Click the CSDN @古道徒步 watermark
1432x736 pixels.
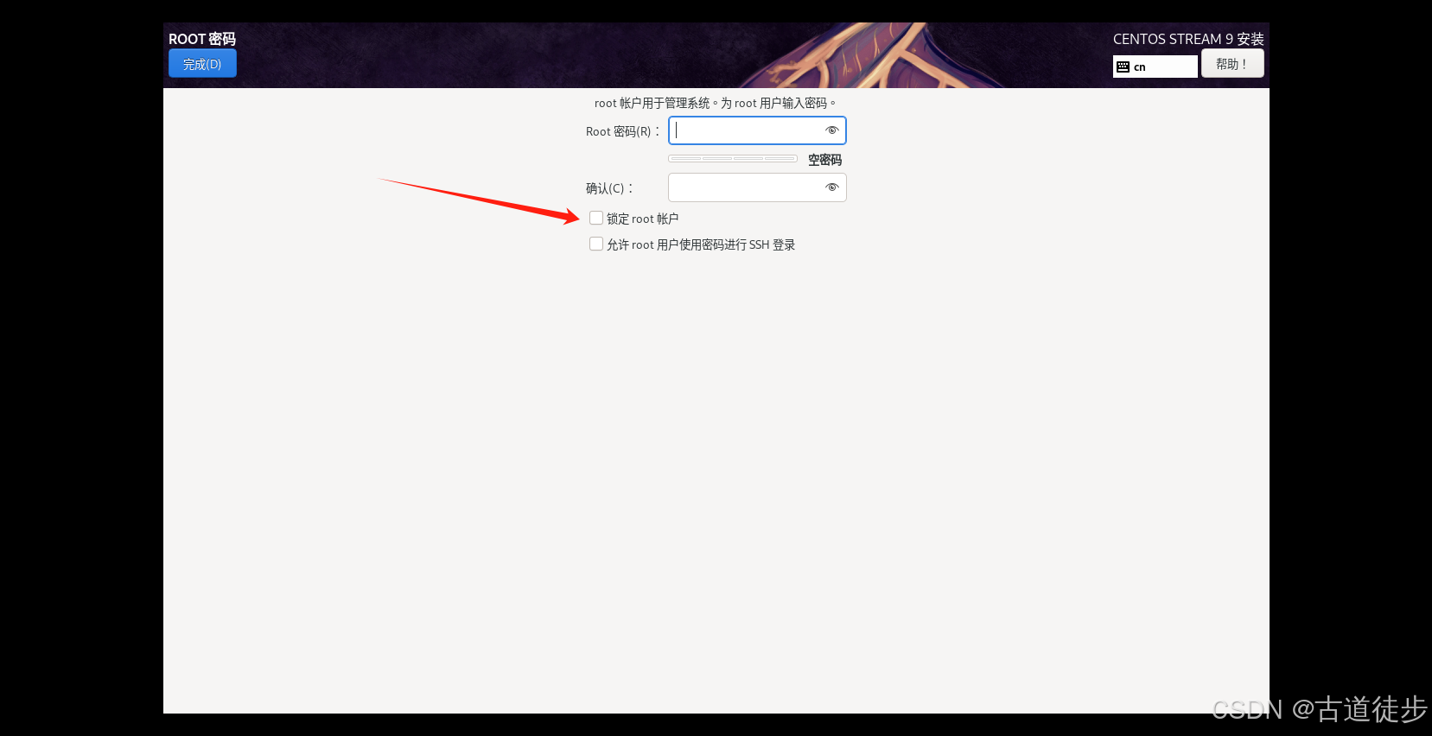click(x=1319, y=709)
